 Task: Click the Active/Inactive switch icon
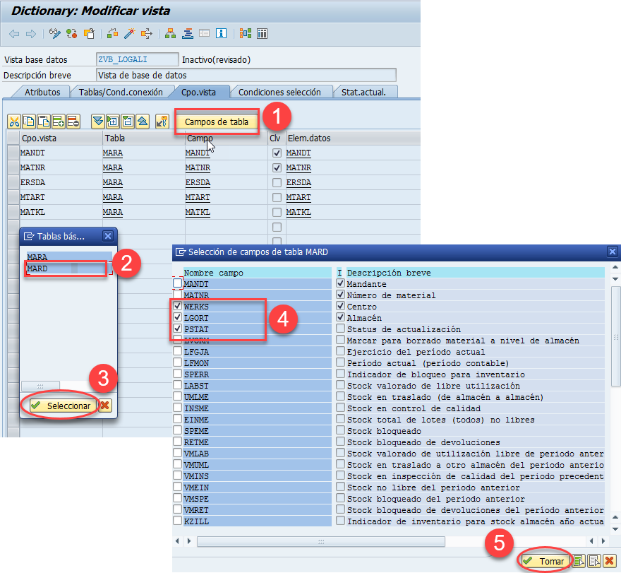point(72,34)
